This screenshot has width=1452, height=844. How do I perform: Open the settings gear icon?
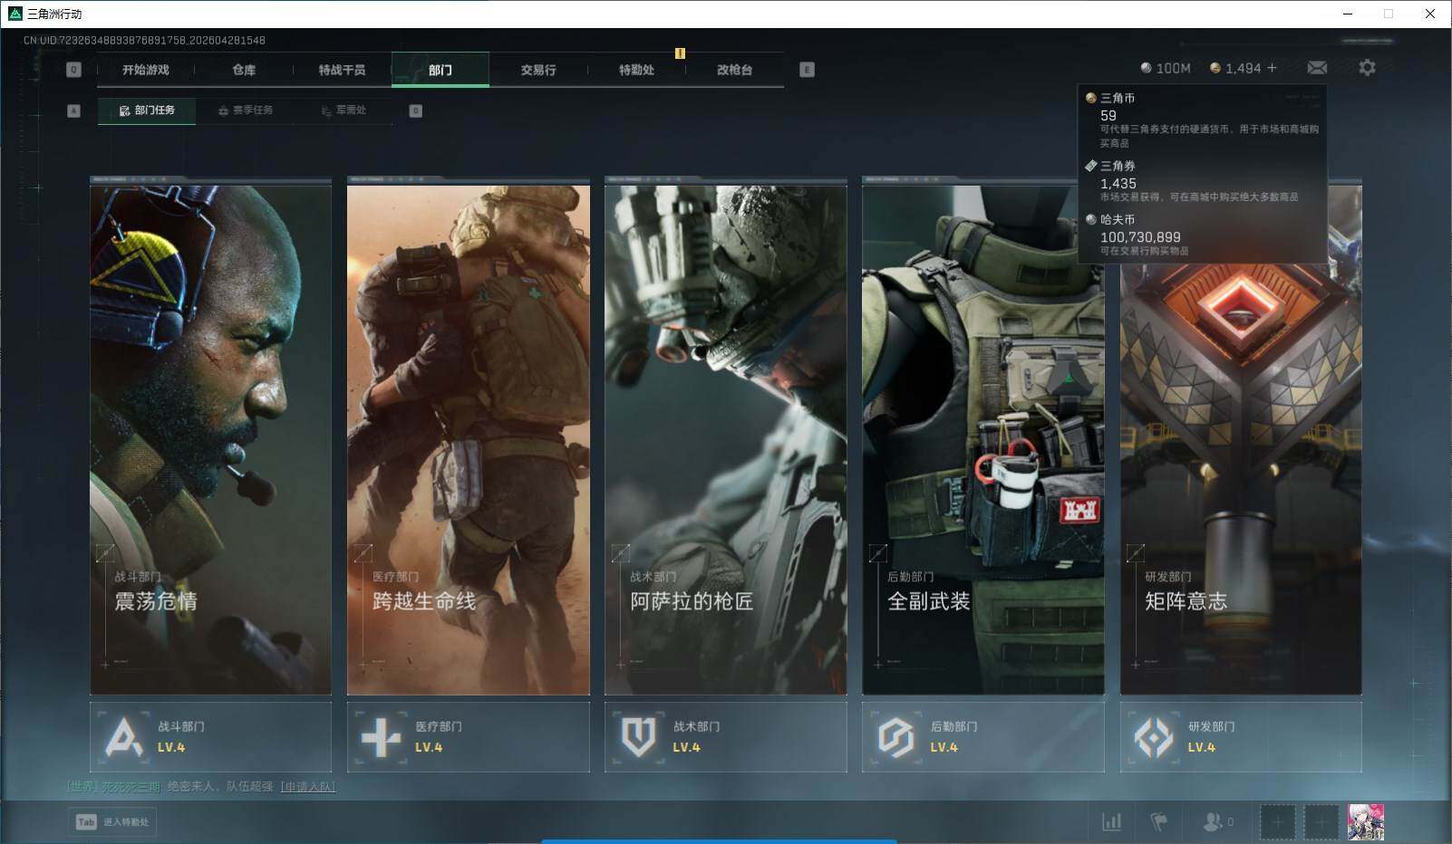click(x=1367, y=68)
